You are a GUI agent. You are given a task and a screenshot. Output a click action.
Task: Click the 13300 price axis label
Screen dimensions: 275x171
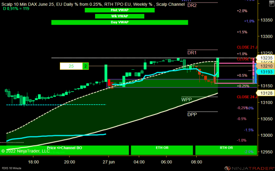pyautogui.click(x=267, y=36)
